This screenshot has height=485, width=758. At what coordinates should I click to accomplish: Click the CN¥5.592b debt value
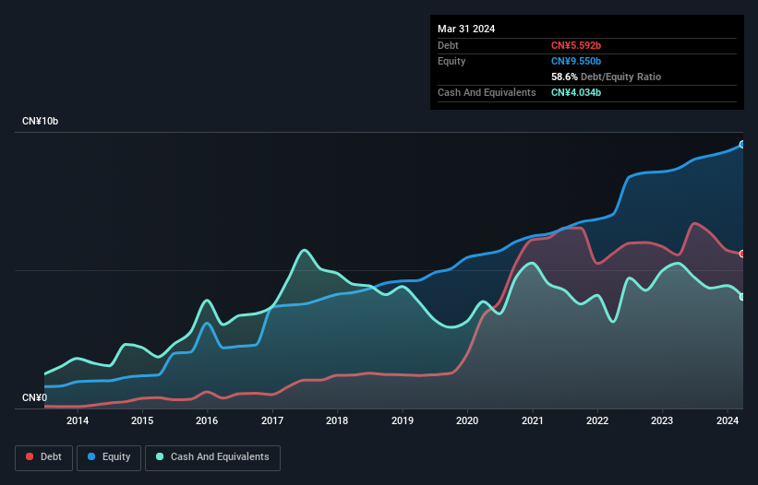pyautogui.click(x=576, y=45)
